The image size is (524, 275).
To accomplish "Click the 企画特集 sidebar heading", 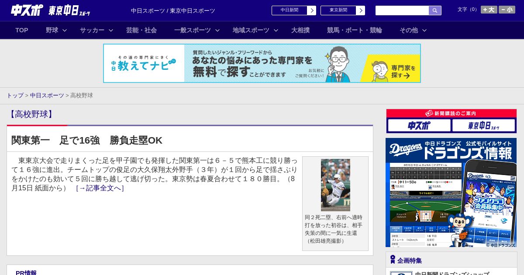I will (x=410, y=261).
